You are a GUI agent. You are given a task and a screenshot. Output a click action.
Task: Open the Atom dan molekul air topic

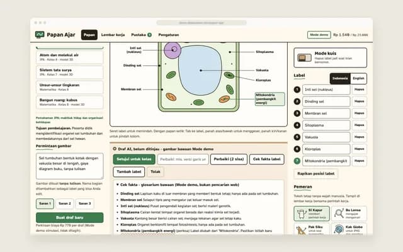[70, 57]
